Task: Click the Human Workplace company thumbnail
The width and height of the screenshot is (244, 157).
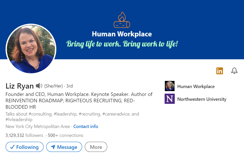Action: coord(170,86)
